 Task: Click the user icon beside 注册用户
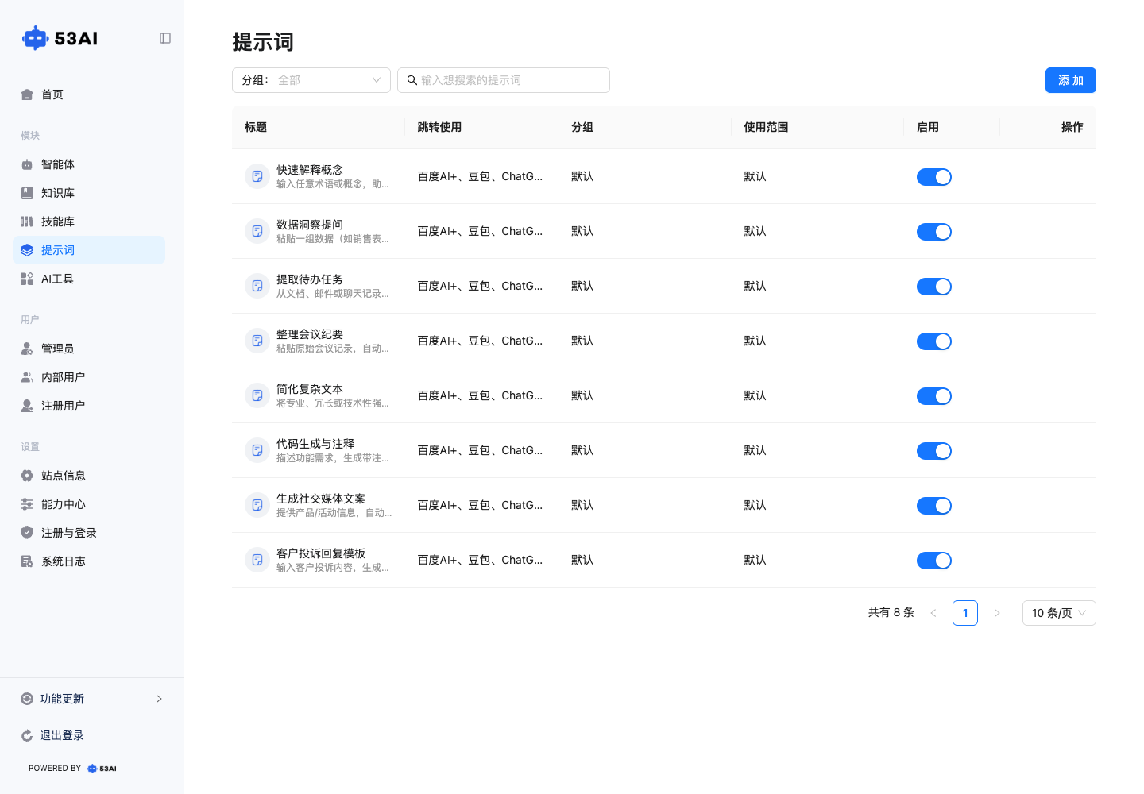pos(27,406)
